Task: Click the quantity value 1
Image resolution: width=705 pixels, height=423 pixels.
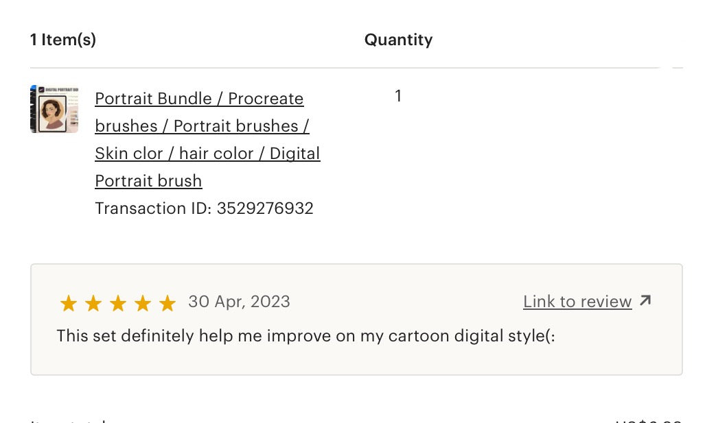Action: pyautogui.click(x=398, y=96)
